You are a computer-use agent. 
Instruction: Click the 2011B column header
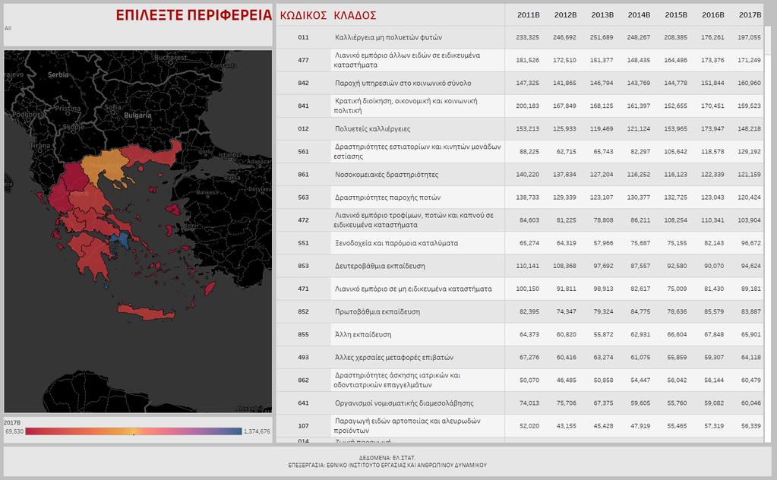coord(528,15)
